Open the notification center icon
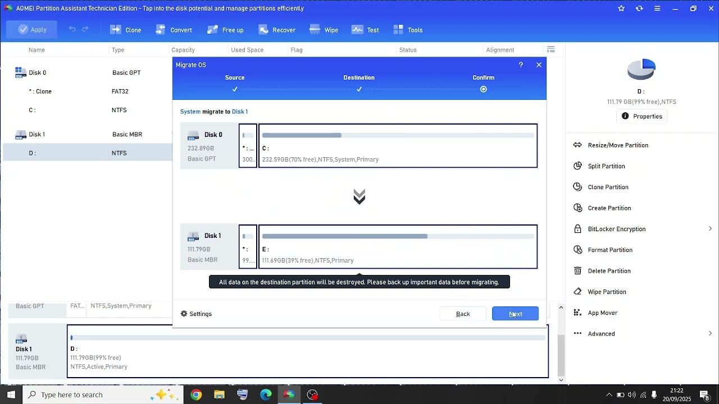 click(x=704, y=394)
